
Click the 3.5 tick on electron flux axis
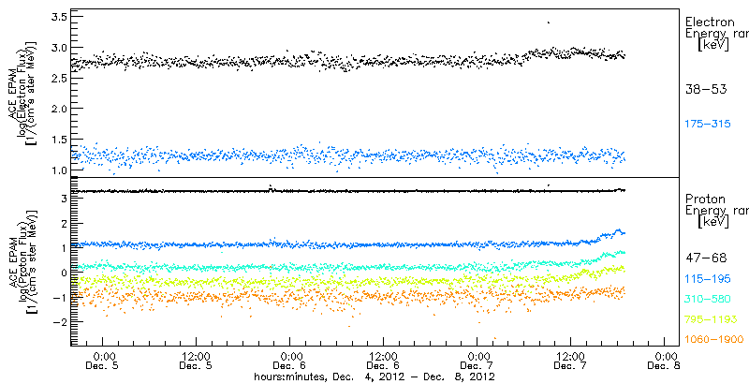tap(57, 17)
